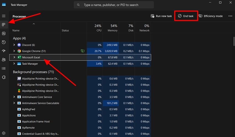The height and width of the screenshot is (137, 235).
Task: Expand the Antimalware Core Service group
Action: click(14, 97)
